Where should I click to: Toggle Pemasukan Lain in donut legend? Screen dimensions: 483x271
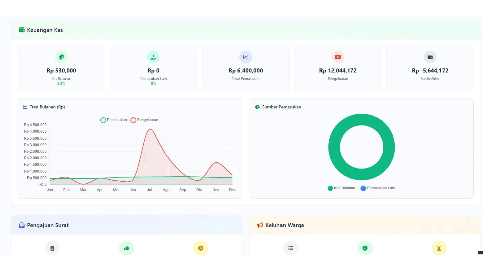[x=378, y=188]
